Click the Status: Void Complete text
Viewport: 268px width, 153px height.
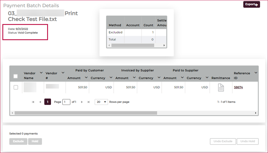[x=23, y=33]
